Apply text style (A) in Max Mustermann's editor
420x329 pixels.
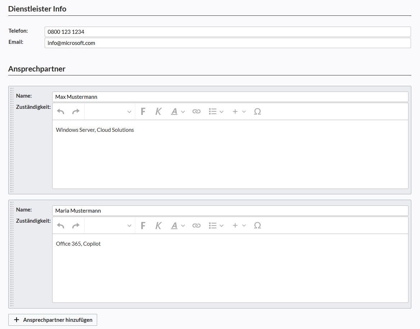[x=175, y=111]
